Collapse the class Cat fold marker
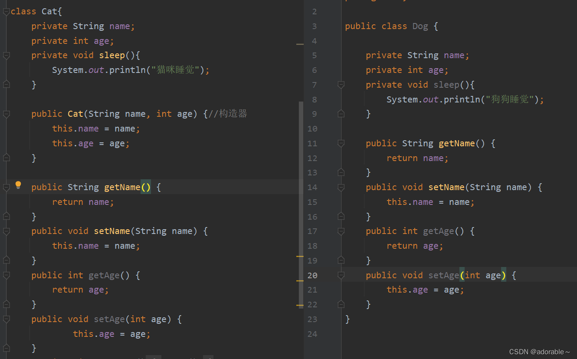Screen dimensions: 577x359 click(6, 12)
